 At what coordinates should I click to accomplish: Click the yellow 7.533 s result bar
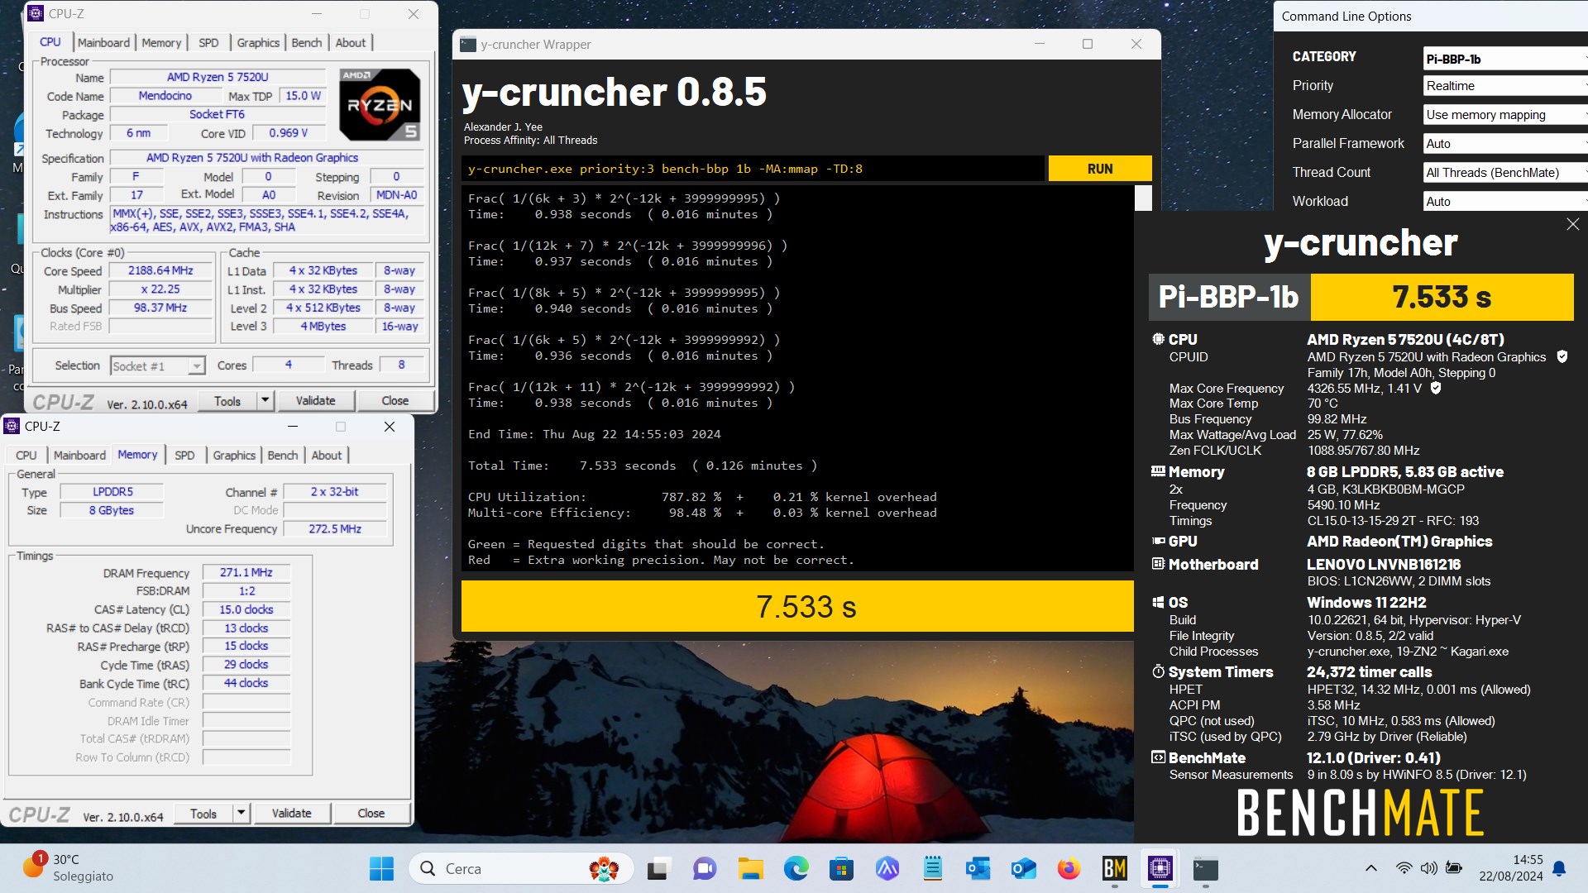(x=797, y=606)
